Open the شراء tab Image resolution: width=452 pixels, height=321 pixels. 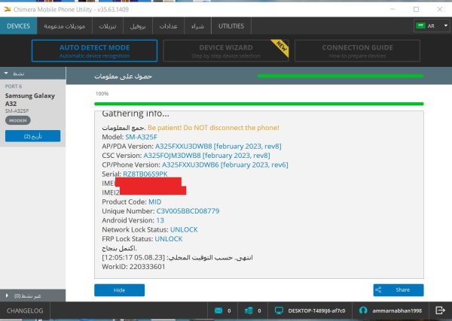[x=197, y=26]
